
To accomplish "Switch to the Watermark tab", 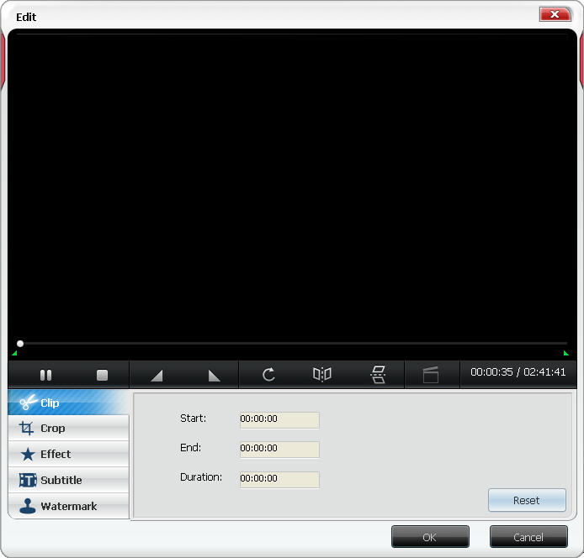I will [x=68, y=506].
